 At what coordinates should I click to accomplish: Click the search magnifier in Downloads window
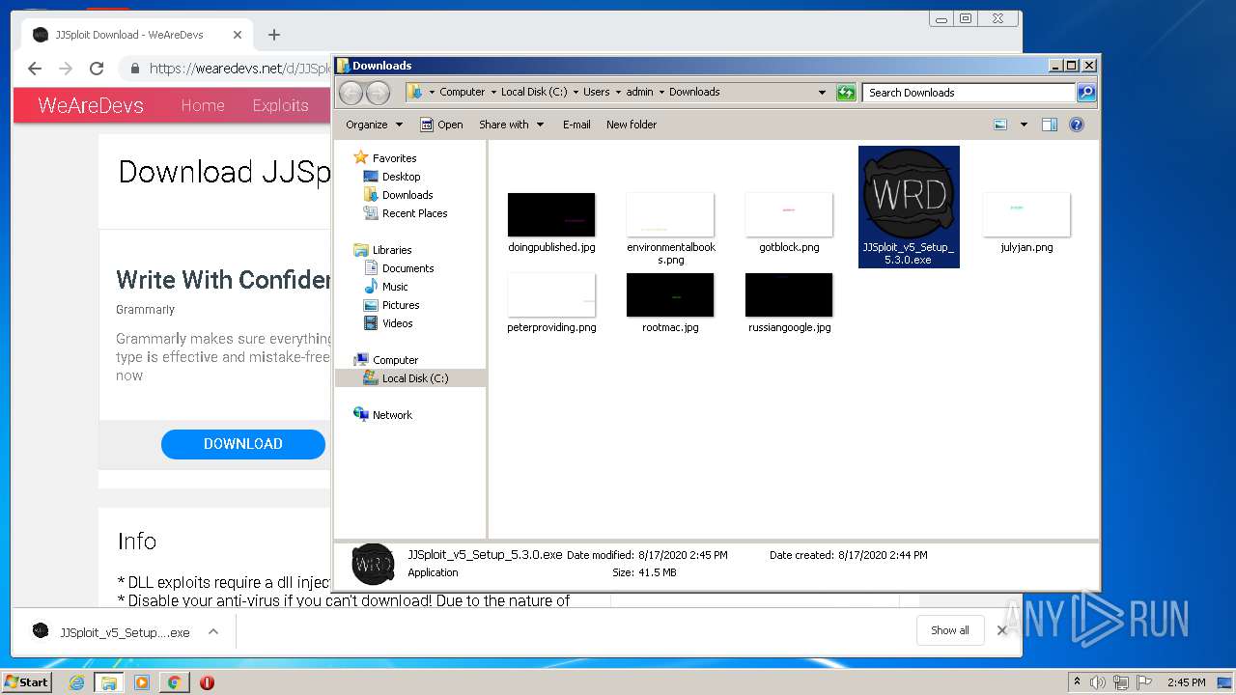coord(1086,93)
